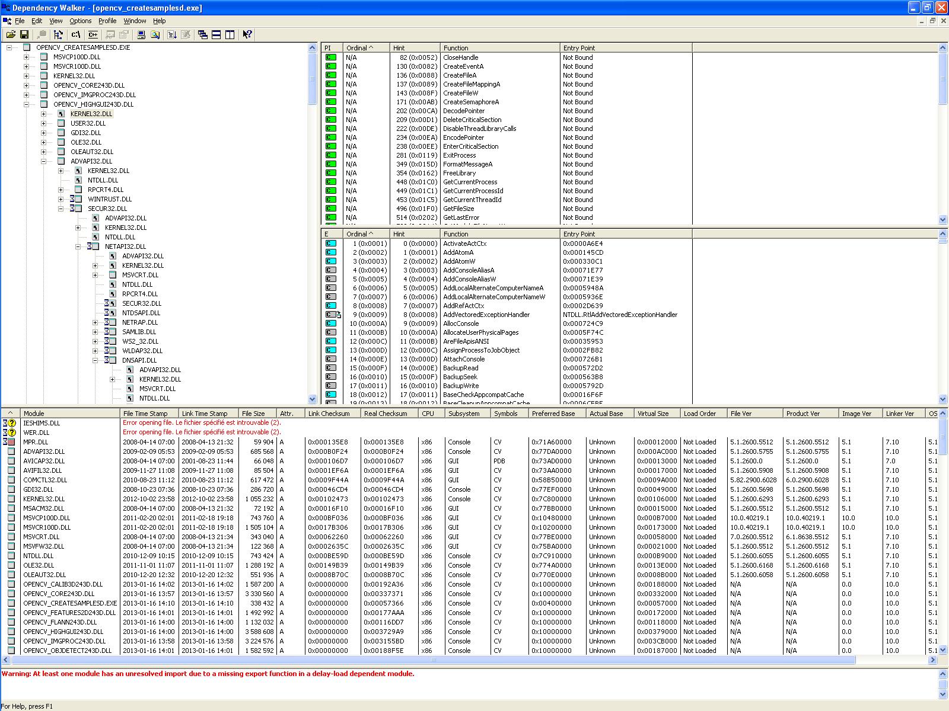Open the View menu

click(x=56, y=21)
